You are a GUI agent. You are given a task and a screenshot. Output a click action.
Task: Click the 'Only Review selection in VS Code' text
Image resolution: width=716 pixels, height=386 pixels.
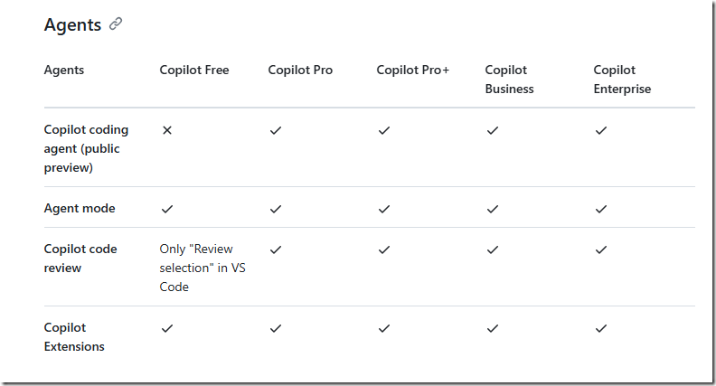pos(203,268)
